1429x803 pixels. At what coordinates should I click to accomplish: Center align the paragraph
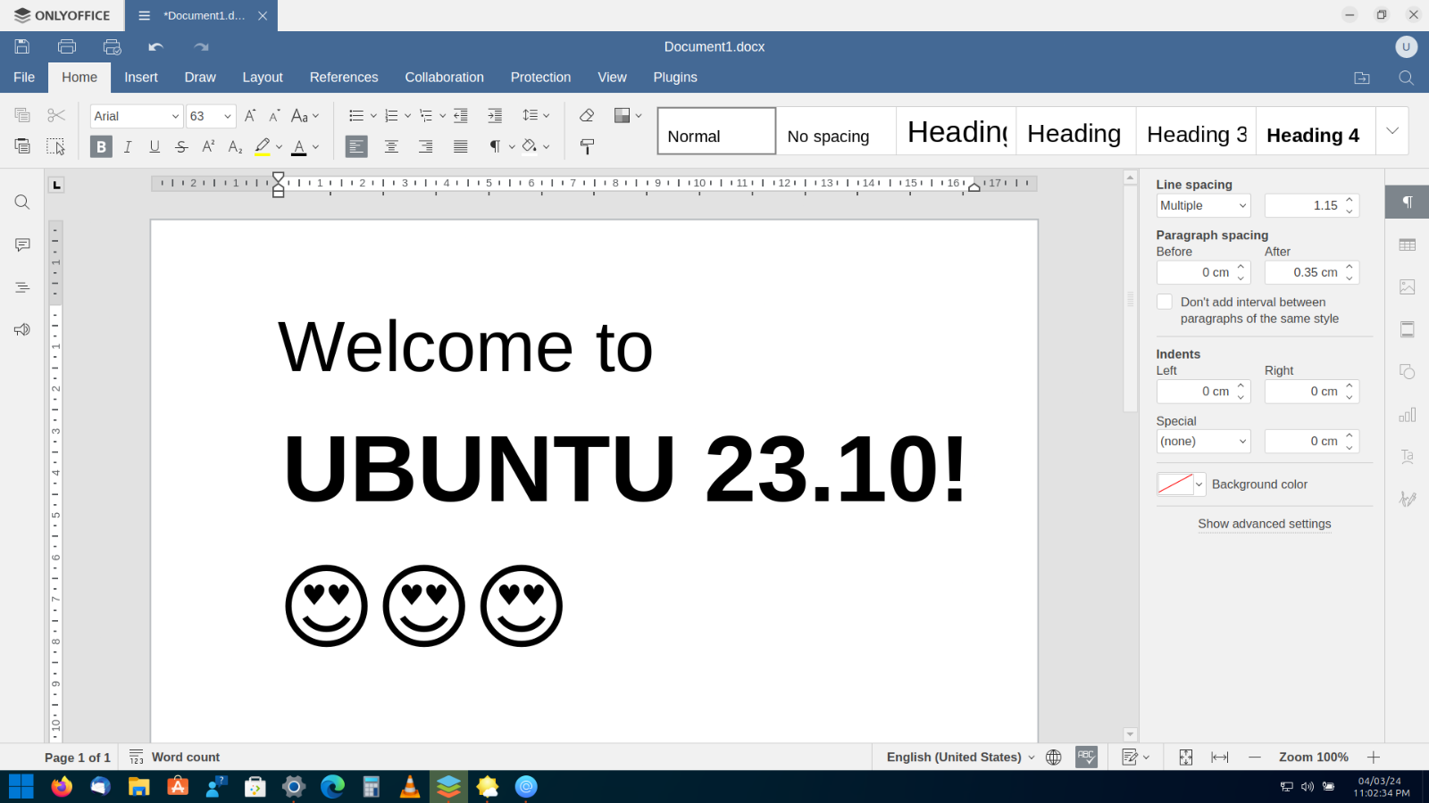[391, 146]
